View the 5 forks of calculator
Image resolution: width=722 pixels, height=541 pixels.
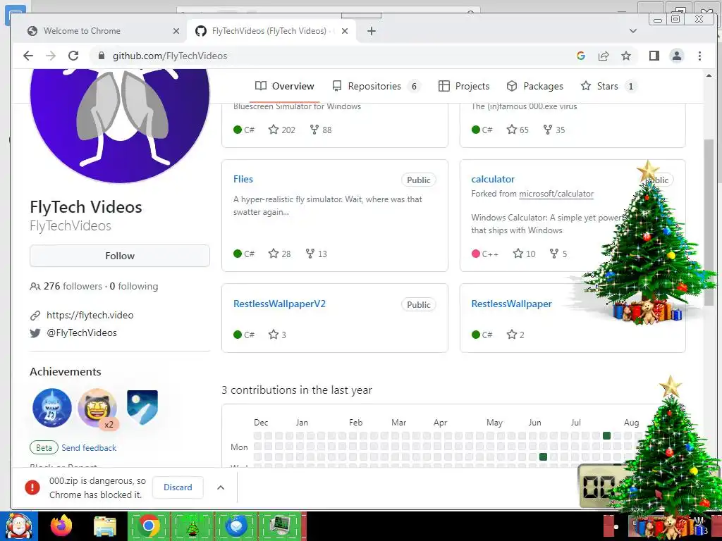[x=558, y=254]
